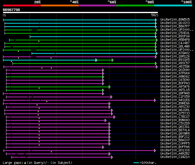The height and width of the screenshot is (165, 195).
Task: Click the UniRef100_B0FPA3 label
Action: 175,83
